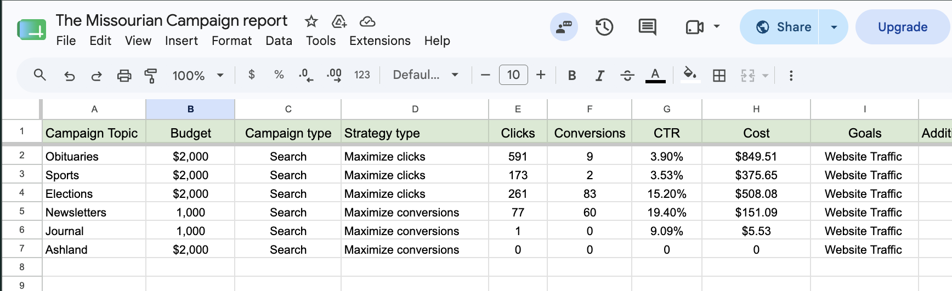Open the collaborator activity avatar button

pos(564,27)
